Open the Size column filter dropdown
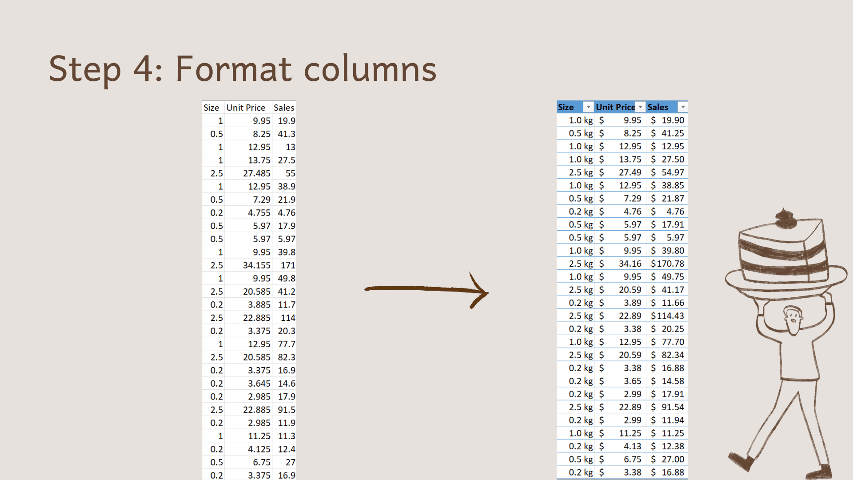Image resolution: width=853 pixels, height=480 pixels. pos(588,107)
